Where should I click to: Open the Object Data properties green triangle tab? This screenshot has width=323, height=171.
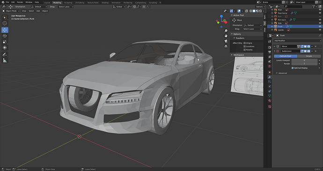point(270,96)
